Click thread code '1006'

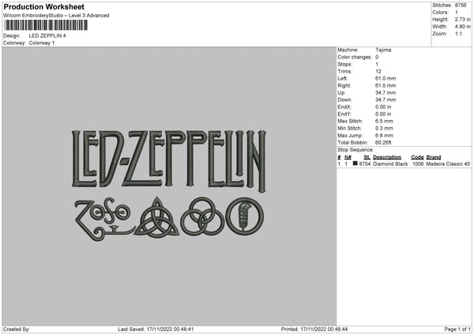(418, 164)
